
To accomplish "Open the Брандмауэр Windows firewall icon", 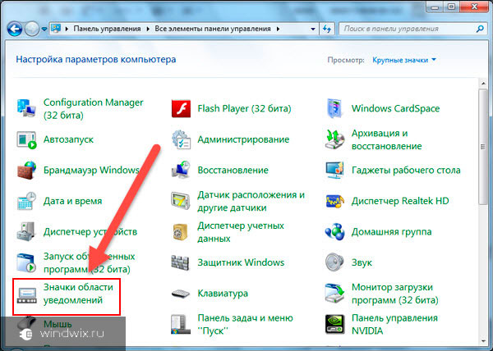I will click(26, 171).
